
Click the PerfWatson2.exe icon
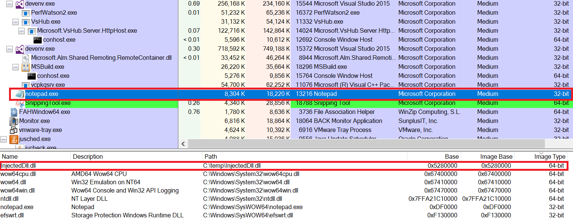coord(26,13)
